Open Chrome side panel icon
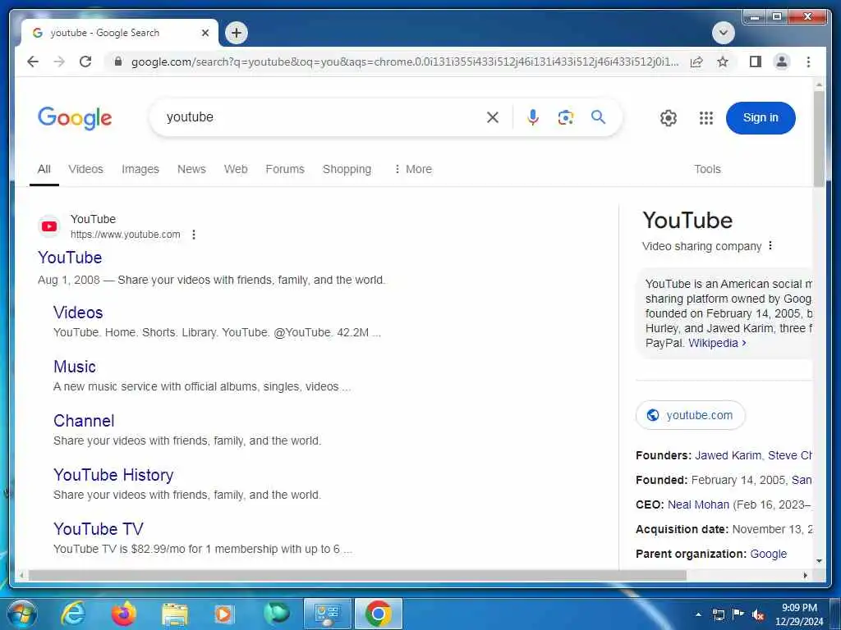The image size is (841, 630). pos(756,62)
